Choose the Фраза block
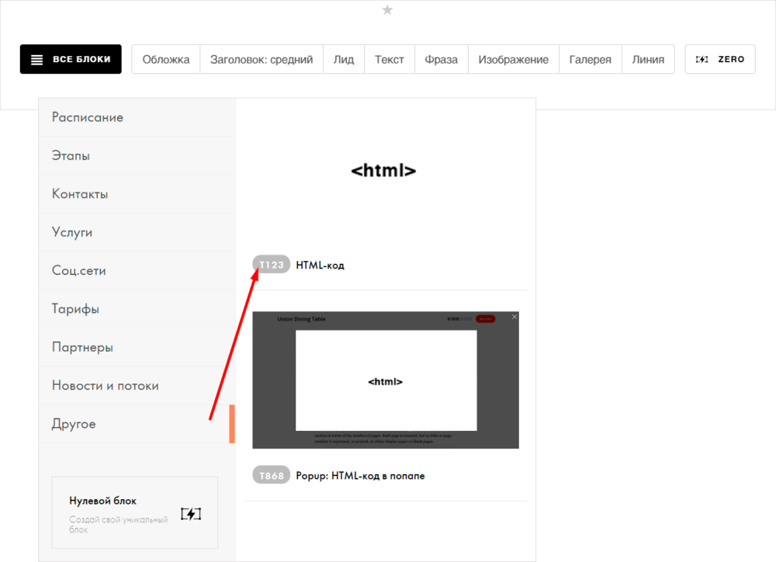 [441, 59]
